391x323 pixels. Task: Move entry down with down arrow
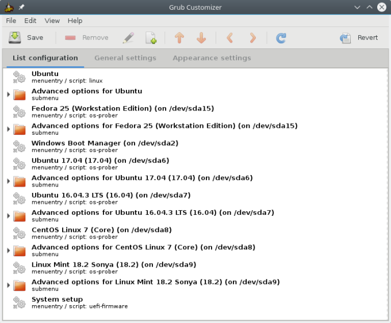(201, 37)
